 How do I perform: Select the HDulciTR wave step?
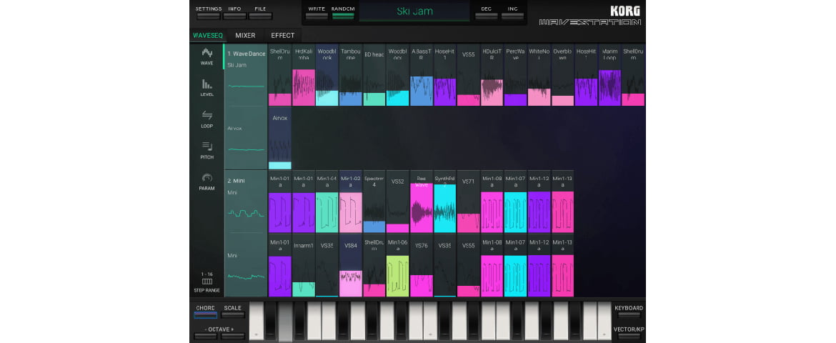click(492, 75)
